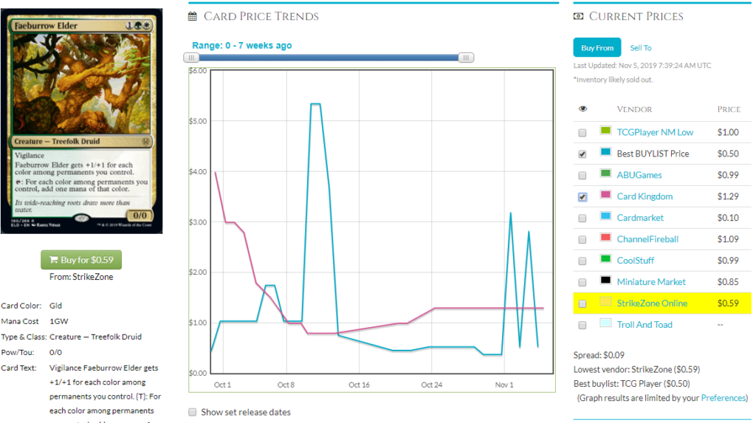Click the Best BUYLIST Price label text
The height and width of the screenshot is (423, 756).
(x=653, y=154)
